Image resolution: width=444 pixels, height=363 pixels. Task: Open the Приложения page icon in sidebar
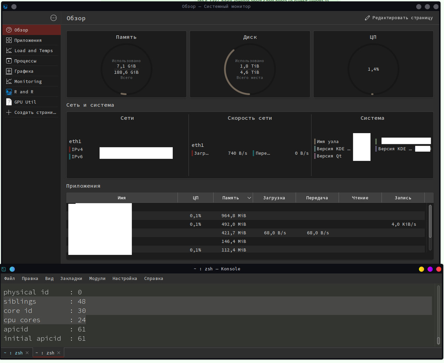[x=9, y=40]
